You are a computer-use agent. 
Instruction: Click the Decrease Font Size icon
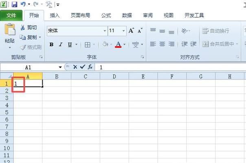(140, 30)
